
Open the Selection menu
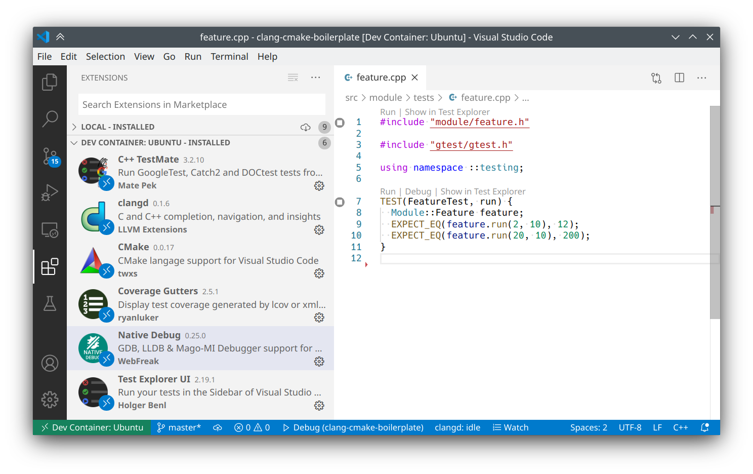click(105, 57)
